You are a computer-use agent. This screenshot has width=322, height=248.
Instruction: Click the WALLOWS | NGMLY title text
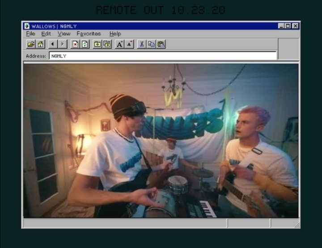pyautogui.click(x=54, y=26)
